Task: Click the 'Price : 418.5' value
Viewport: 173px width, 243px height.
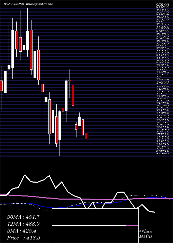Action: (x=24, y=238)
